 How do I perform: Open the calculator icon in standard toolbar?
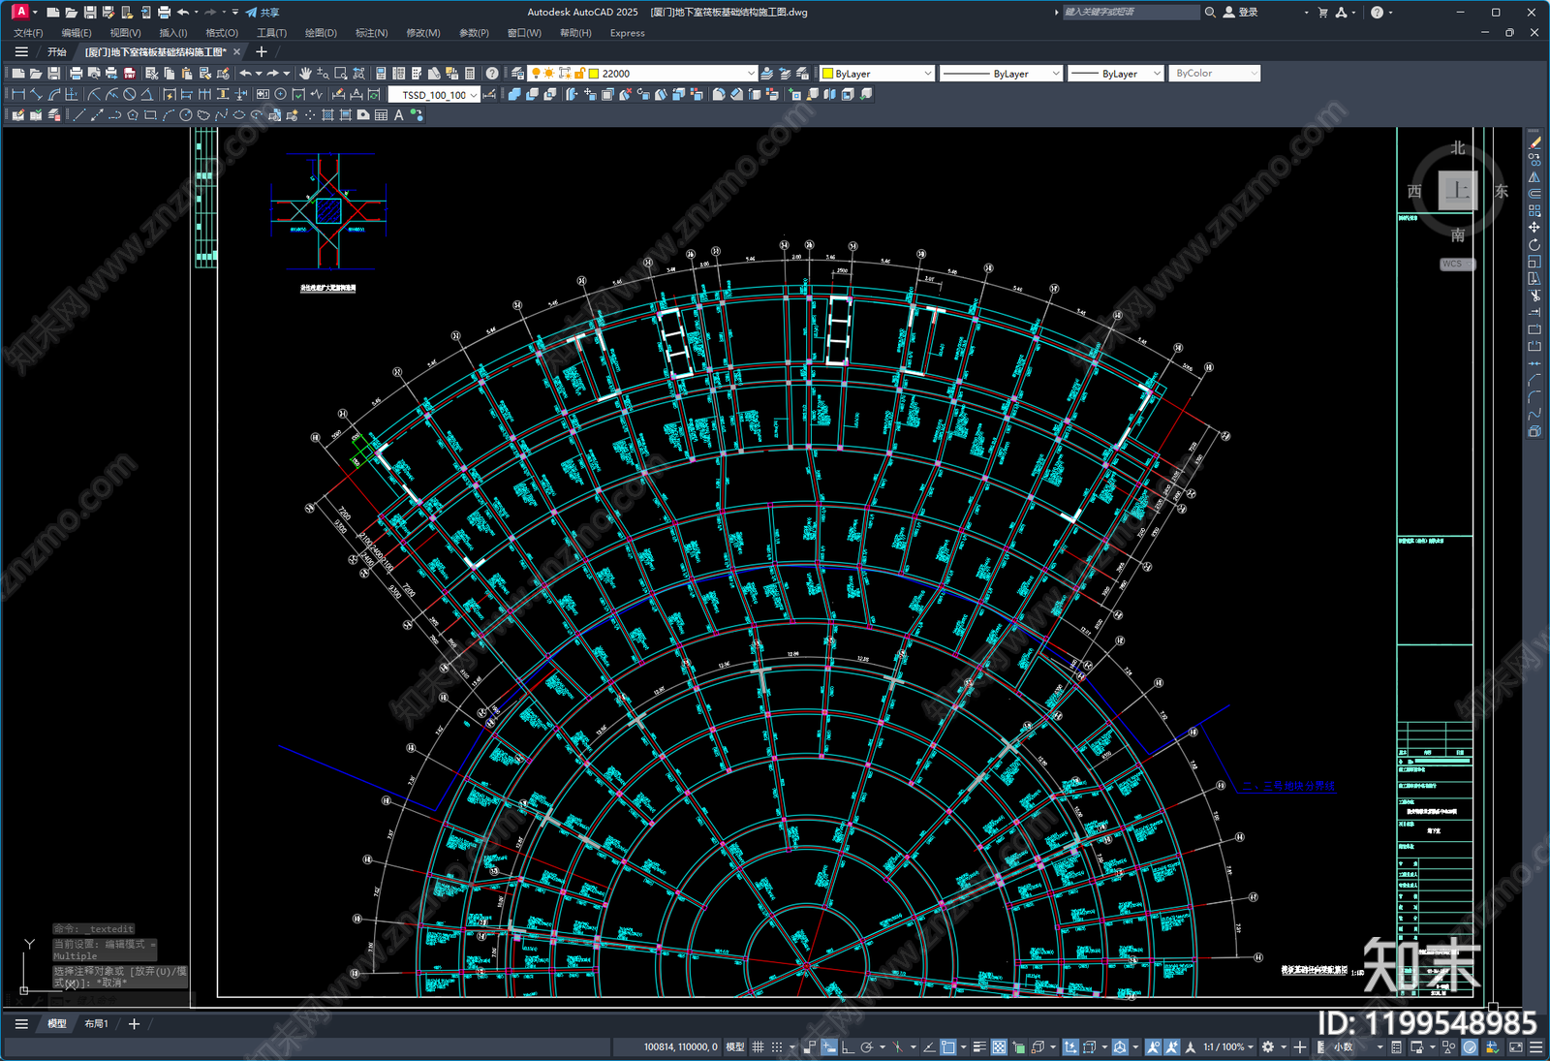click(470, 74)
